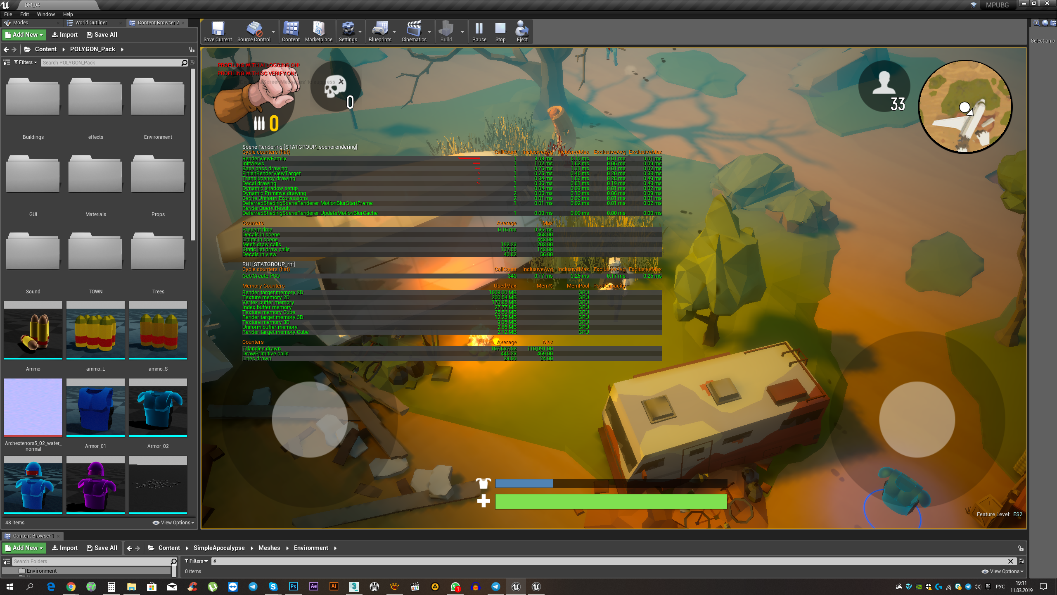The height and width of the screenshot is (595, 1057).
Task: Click Import in Content Browser 2
Action: (64, 35)
